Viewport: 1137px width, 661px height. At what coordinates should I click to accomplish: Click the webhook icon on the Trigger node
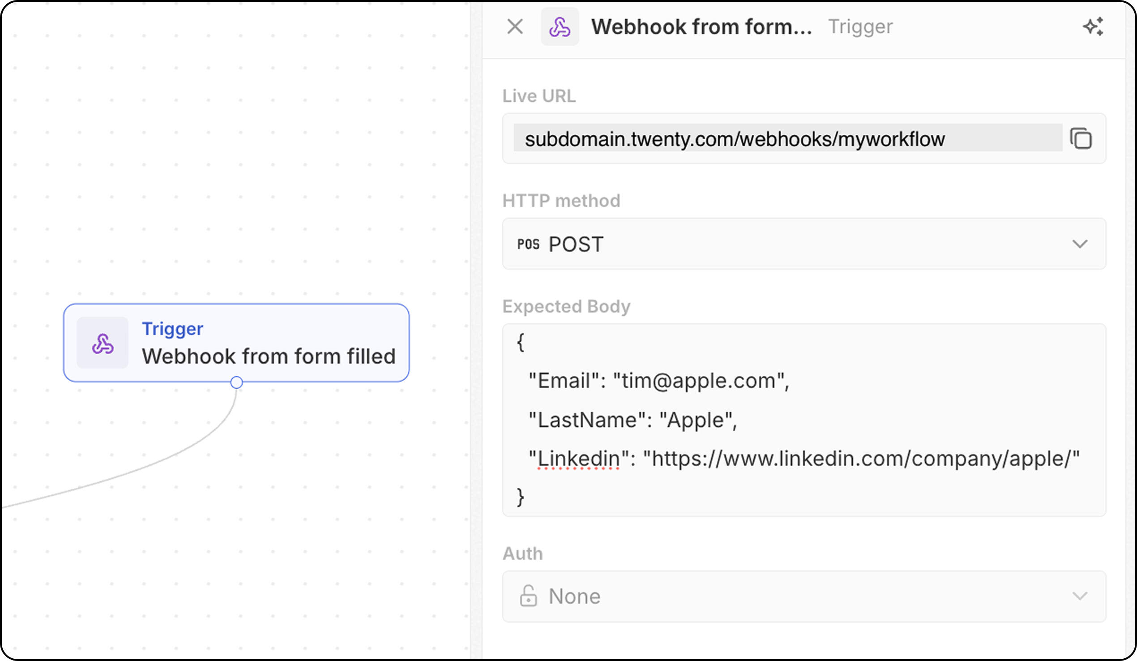click(x=103, y=343)
